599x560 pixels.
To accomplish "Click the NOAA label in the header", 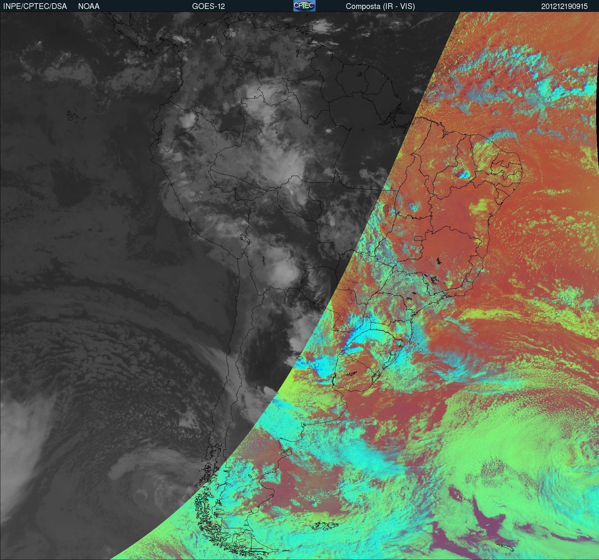I will click(x=89, y=6).
